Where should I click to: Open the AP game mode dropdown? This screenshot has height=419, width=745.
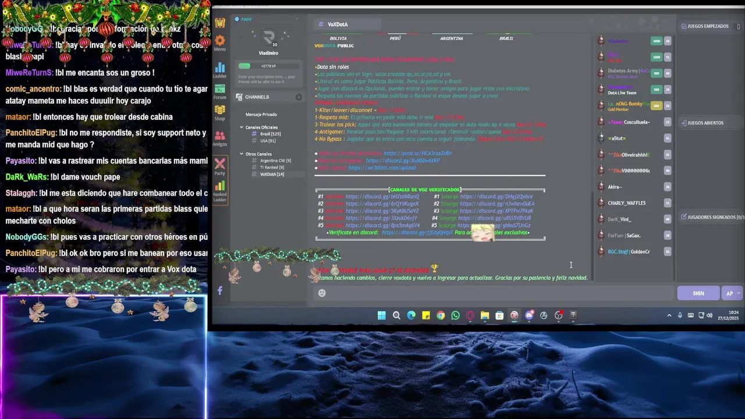tap(733, 293)
